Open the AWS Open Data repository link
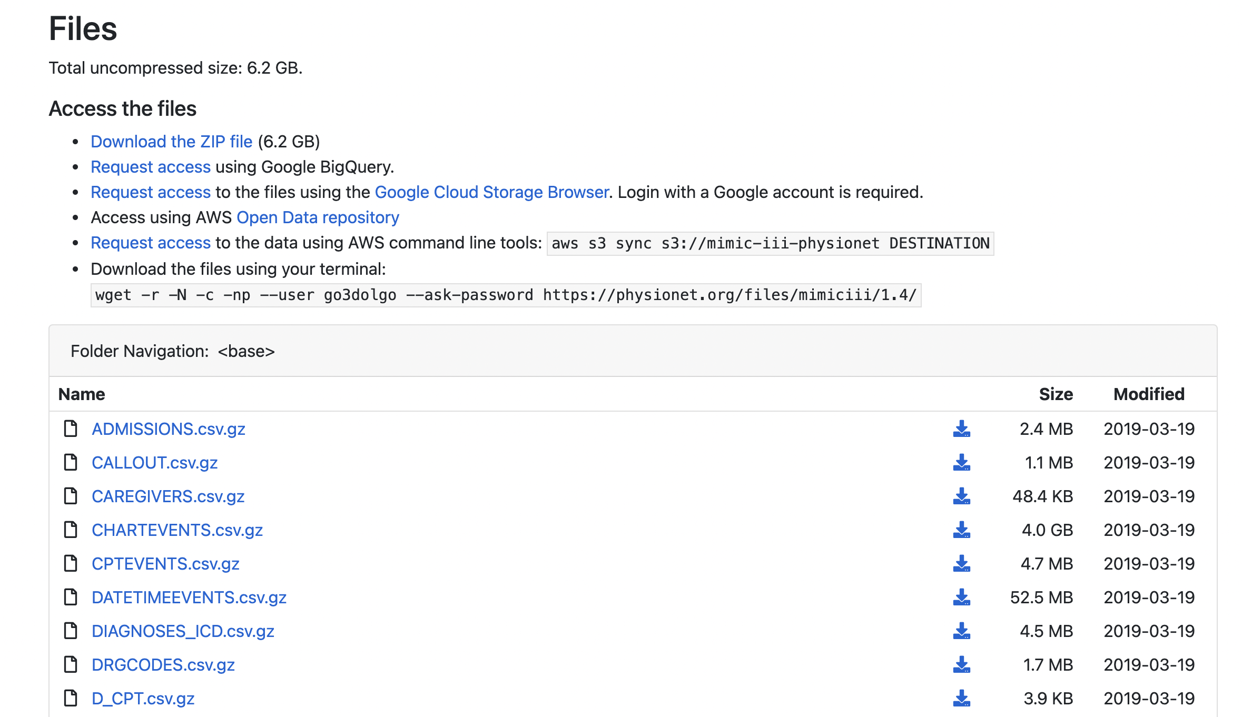 point(318,217)
